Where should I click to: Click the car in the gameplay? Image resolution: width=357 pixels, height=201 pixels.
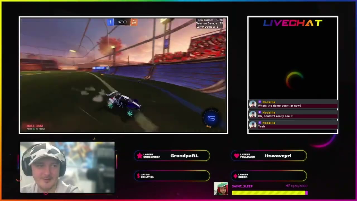coord(125,103)
